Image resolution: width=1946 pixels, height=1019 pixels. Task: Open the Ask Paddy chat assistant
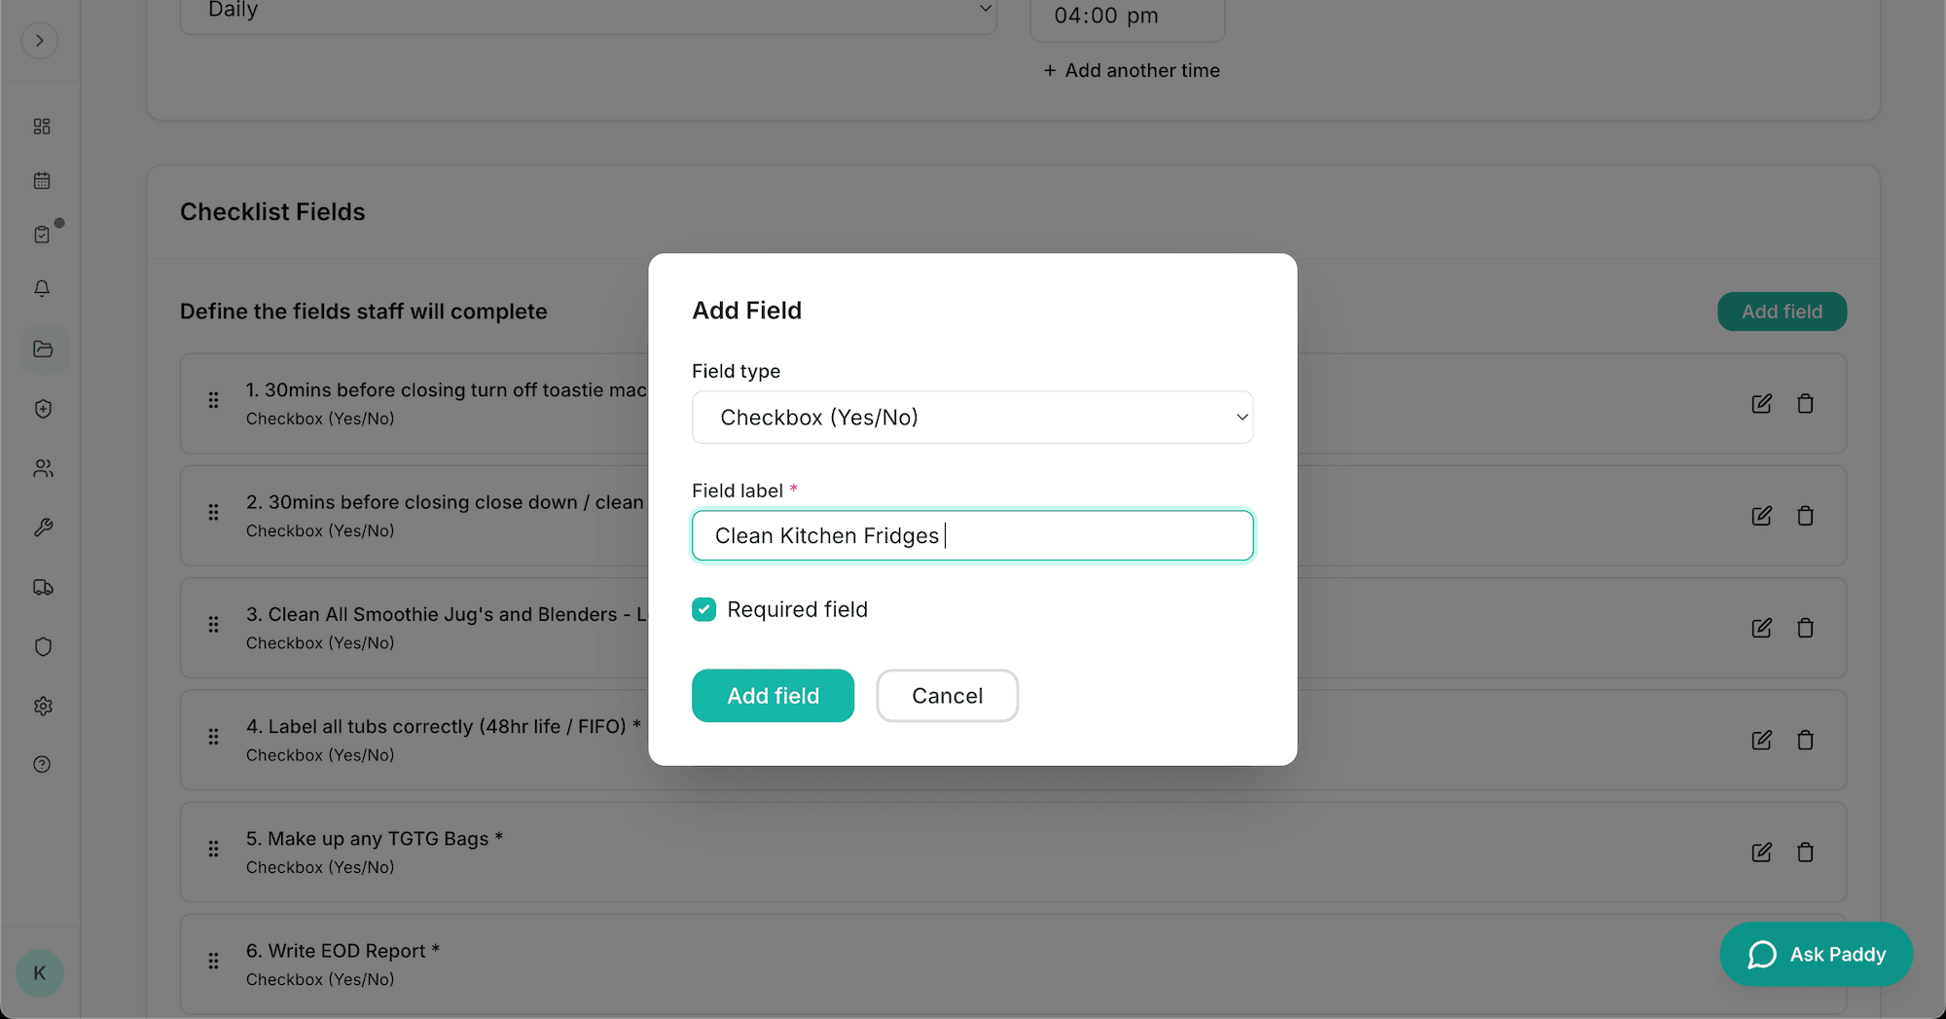click(x=1816, y=955)
